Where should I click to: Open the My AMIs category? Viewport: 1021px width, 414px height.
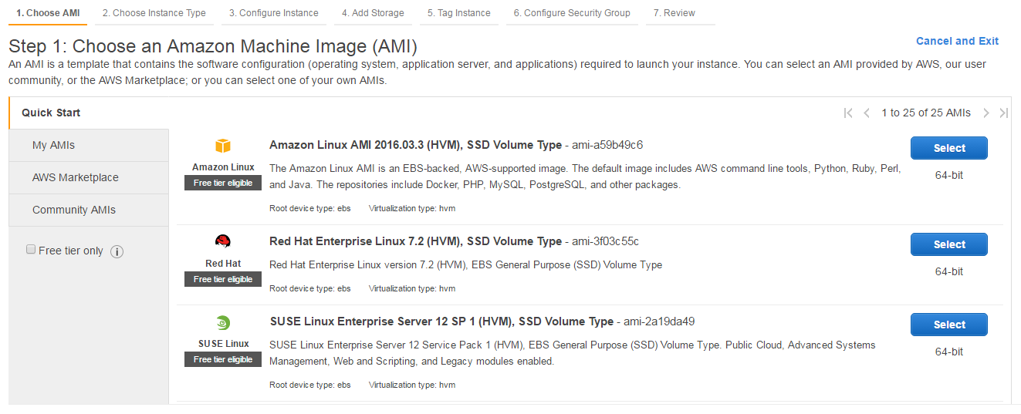tap(54, 145)
